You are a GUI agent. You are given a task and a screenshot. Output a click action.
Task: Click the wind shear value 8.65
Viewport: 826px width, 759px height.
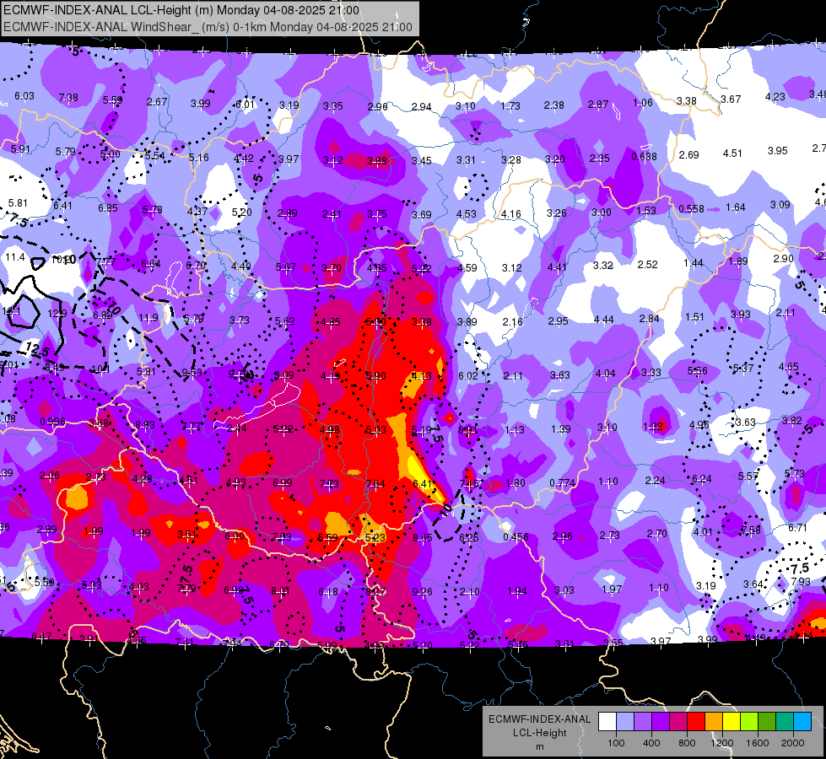coord(423,538)
